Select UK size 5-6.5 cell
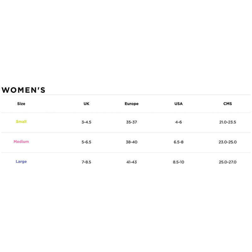This screenshot has height=252, width=252. tap(86, 142)
